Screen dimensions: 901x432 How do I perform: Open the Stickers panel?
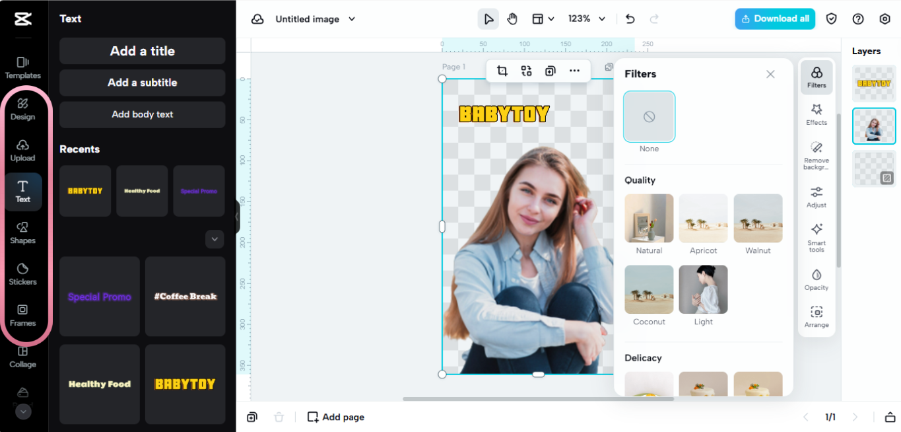[x=23, y=273]
